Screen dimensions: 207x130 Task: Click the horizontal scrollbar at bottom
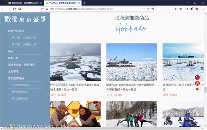[x=96, y=128]
